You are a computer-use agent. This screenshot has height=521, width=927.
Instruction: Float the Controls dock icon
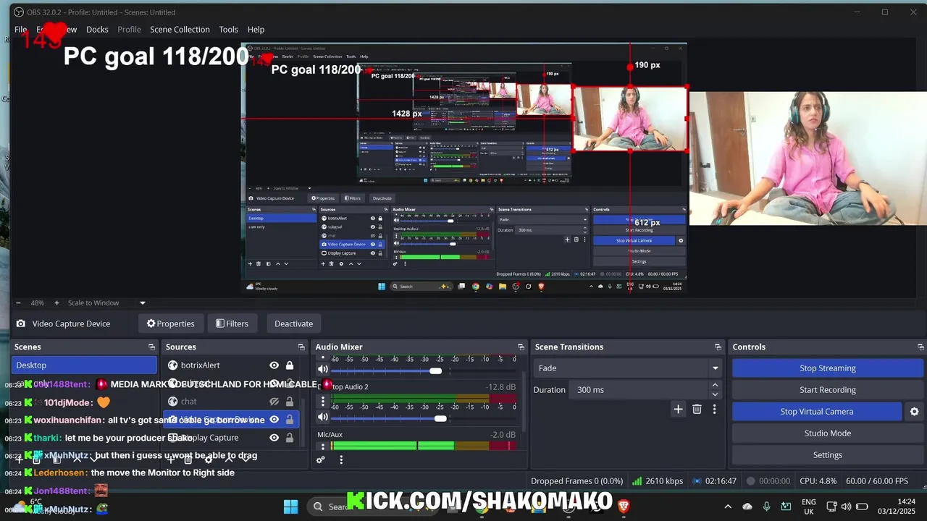[920, 347]
